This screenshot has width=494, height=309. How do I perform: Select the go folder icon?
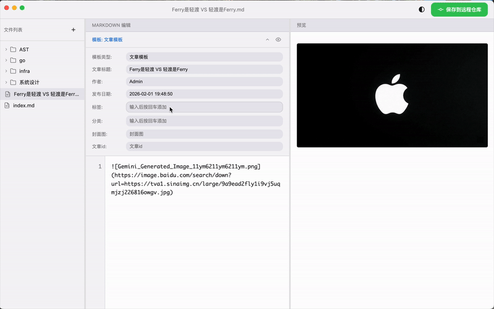click(13, 60)
